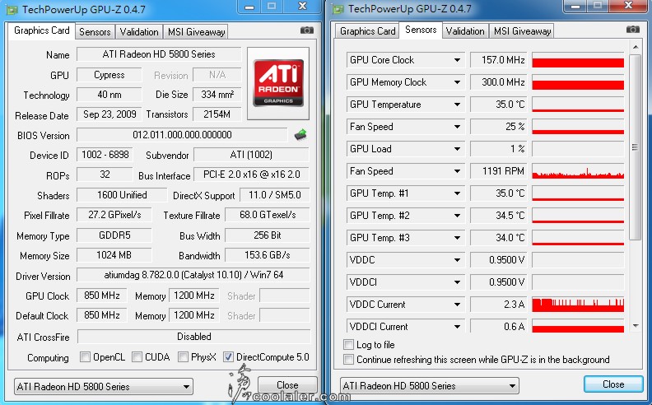Click the ATI Radeon Graphics logo

click(278, 83)
